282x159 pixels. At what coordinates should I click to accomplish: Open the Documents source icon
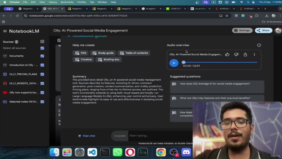(x=5, y=56)
